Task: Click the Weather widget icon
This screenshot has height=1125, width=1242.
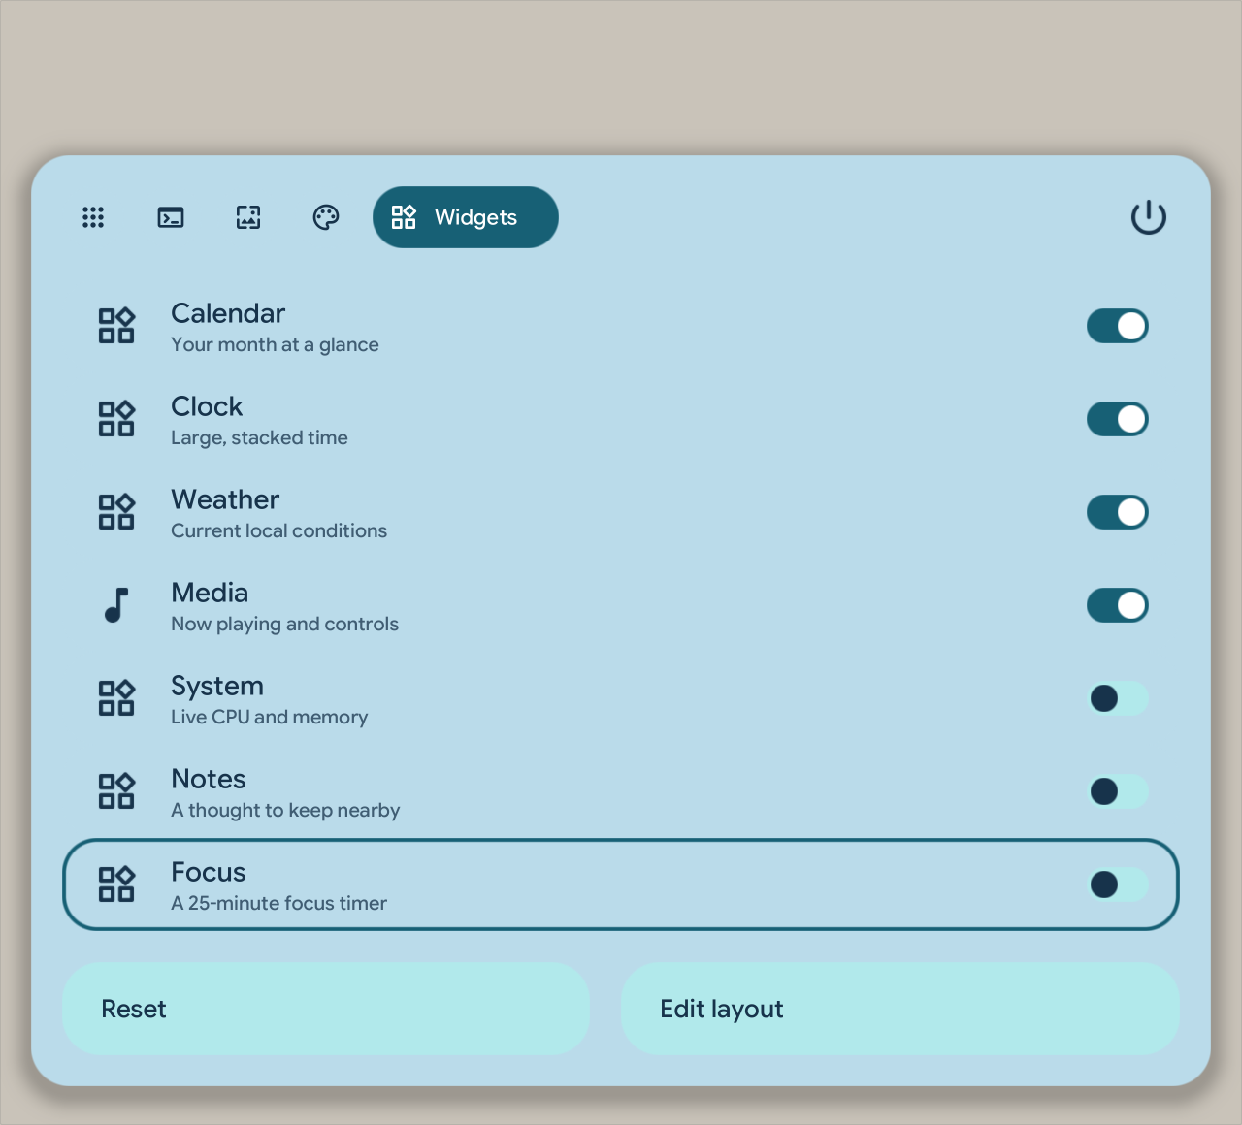Action: [x=116, y=512]
